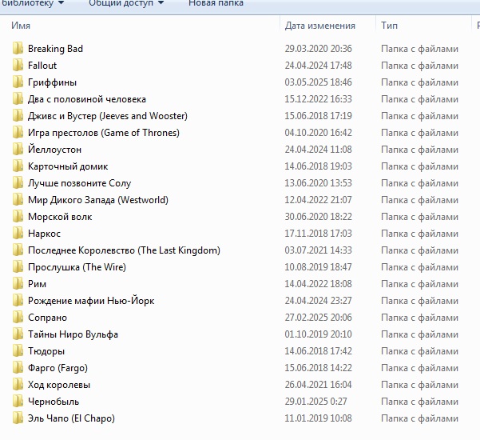Click the Сопрано folder icon
The image size is (480, 440).
point(18,318)
